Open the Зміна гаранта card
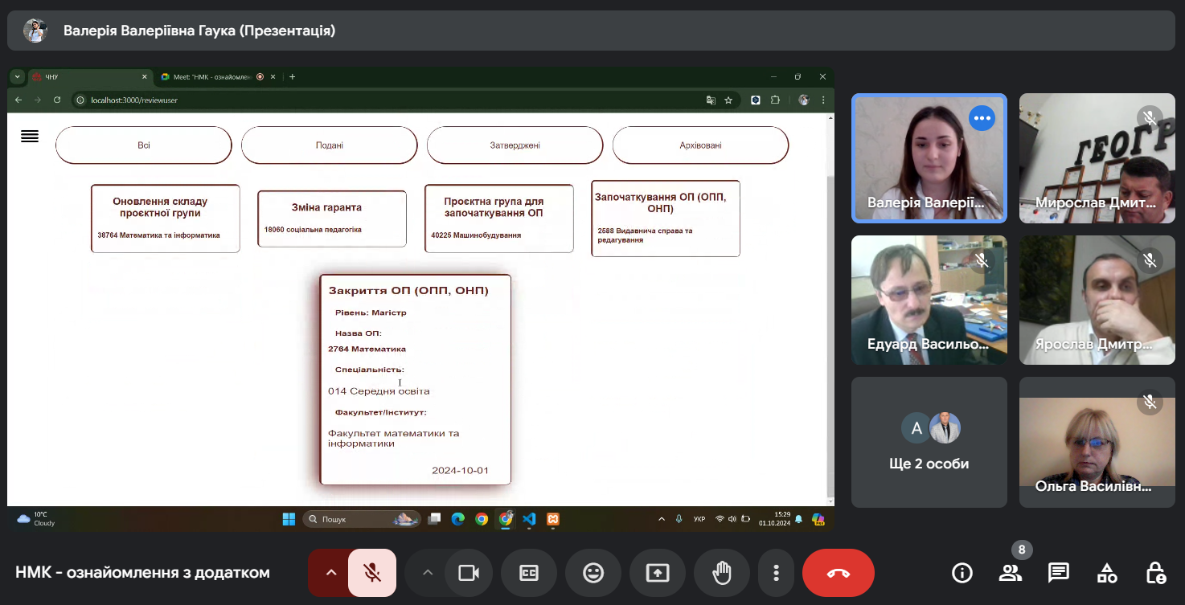The height and width of the screenshot is (605, 1185). point(332,219)
